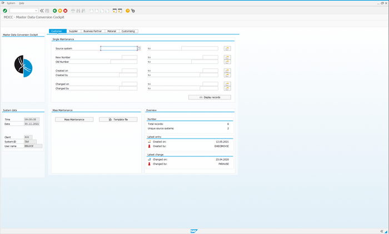Click the Previous Page icon

[97, 11]
